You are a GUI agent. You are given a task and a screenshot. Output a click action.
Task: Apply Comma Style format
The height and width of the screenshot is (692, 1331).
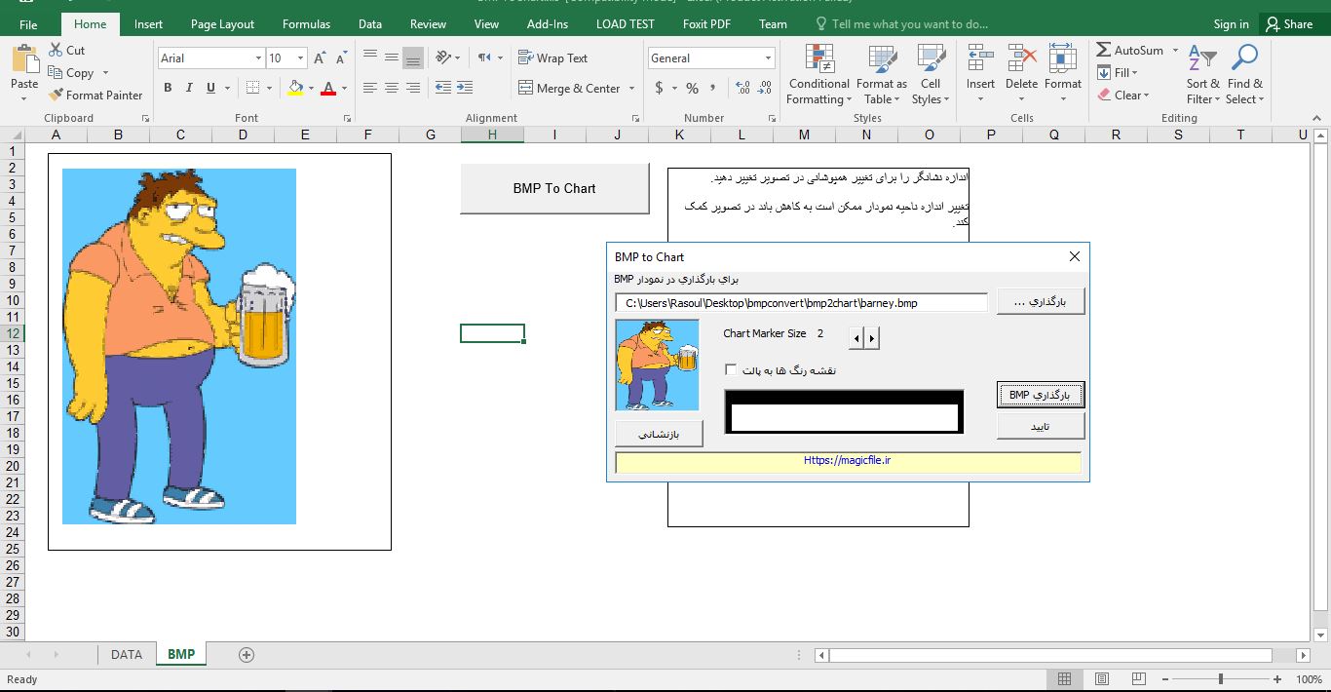[x=714, y=88]
